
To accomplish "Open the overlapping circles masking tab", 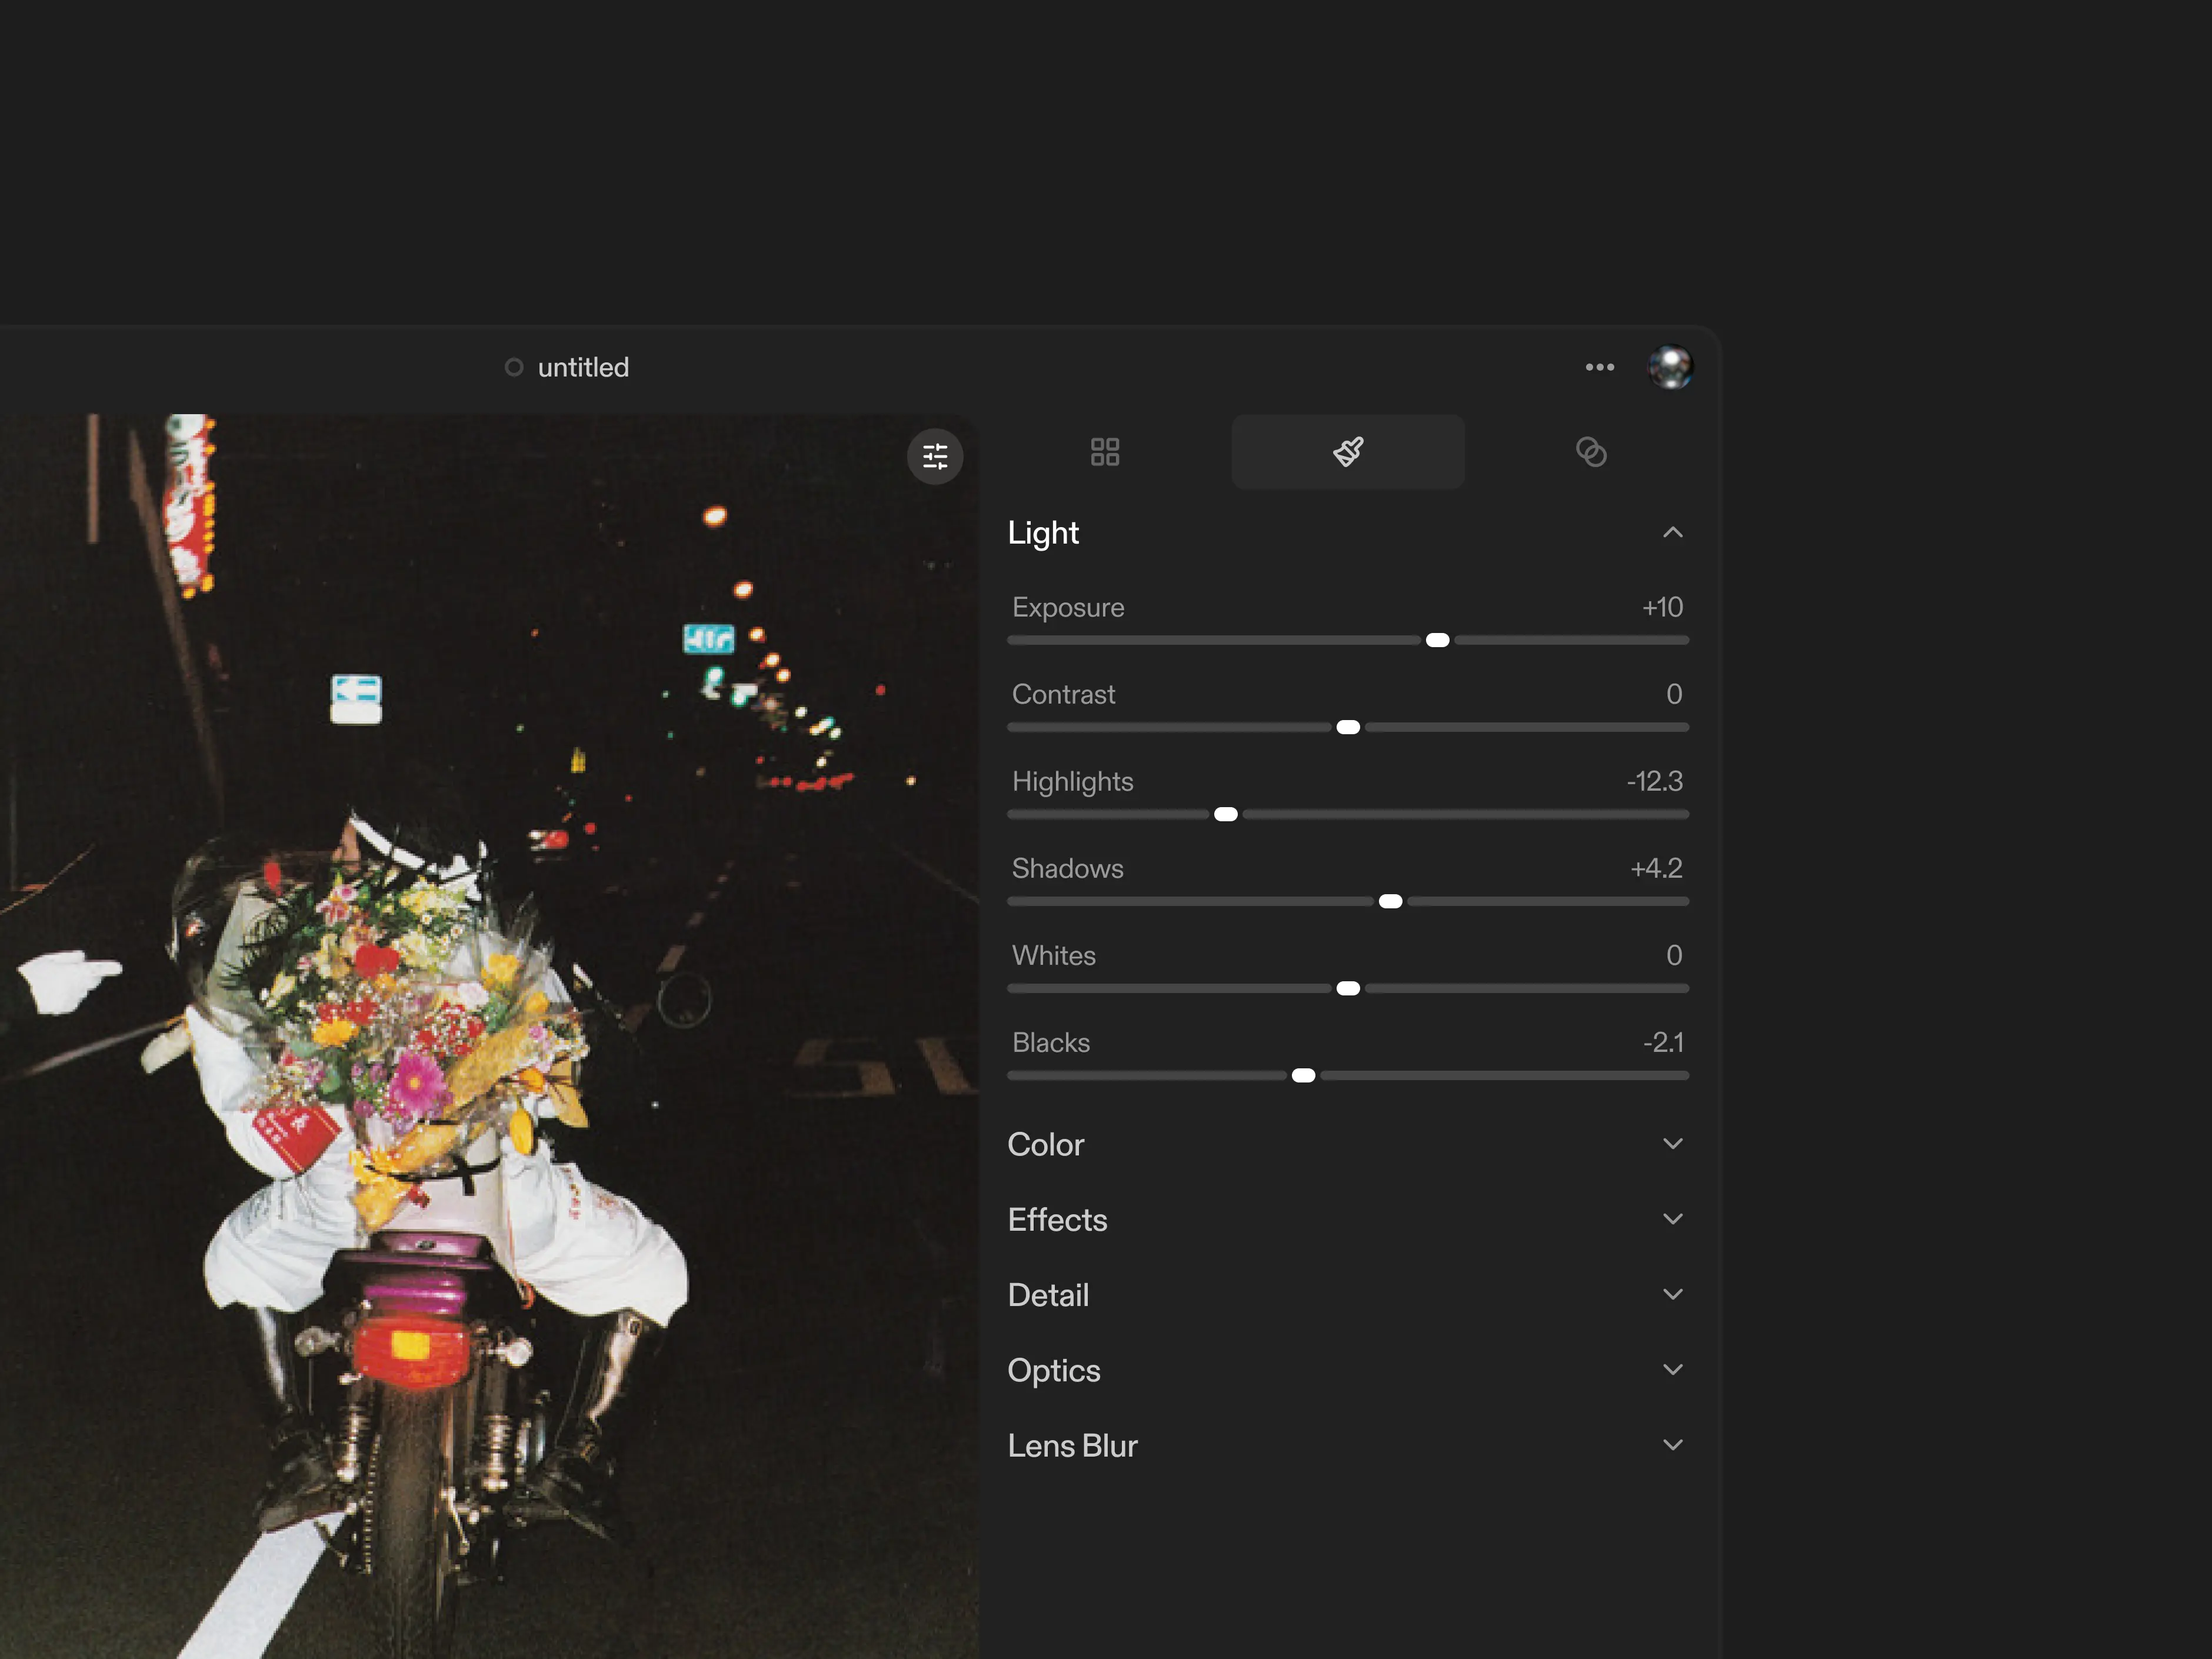I will click(x=1590, y=452).
